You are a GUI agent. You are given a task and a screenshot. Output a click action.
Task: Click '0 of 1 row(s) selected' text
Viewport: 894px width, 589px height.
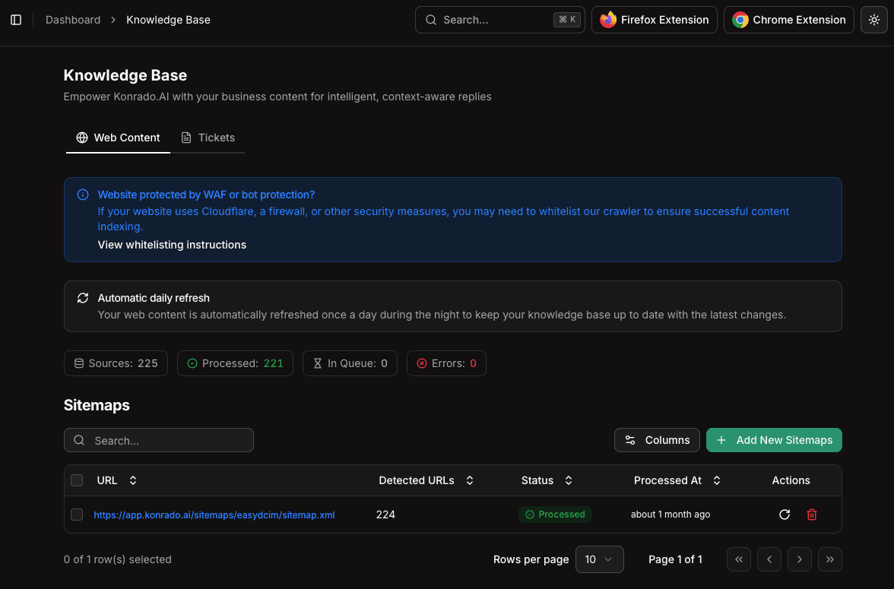(117, 559)
